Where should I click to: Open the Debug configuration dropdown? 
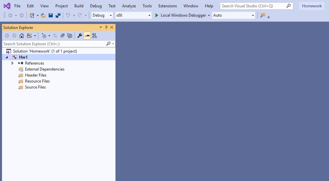pos(102,15)
